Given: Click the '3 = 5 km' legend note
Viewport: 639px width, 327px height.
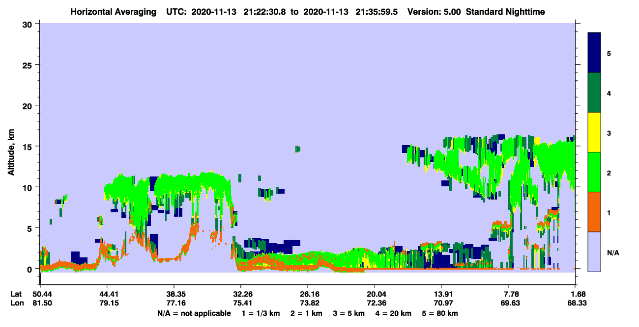Looking at the screenshot, I should click(349, 313).
